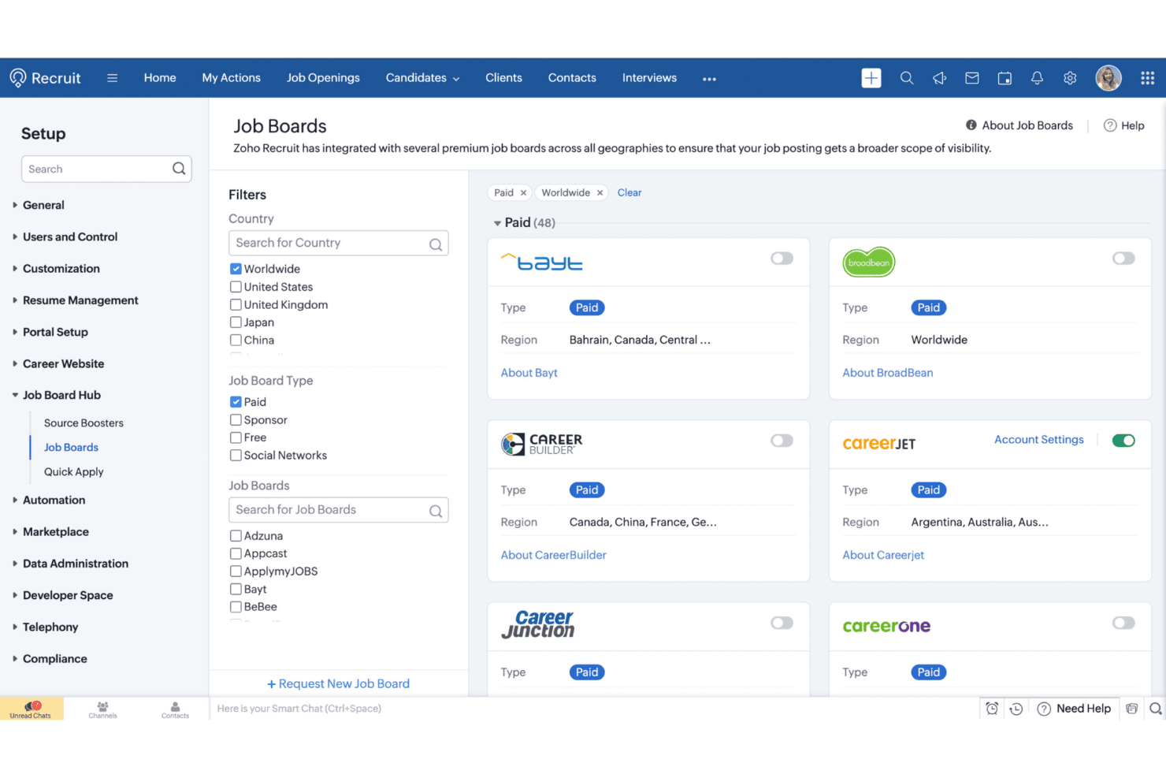Image resolution: width=1166 pixels, height=778 pixels.
Task: Open the notifications bell icon
Action: (1037, 78)
